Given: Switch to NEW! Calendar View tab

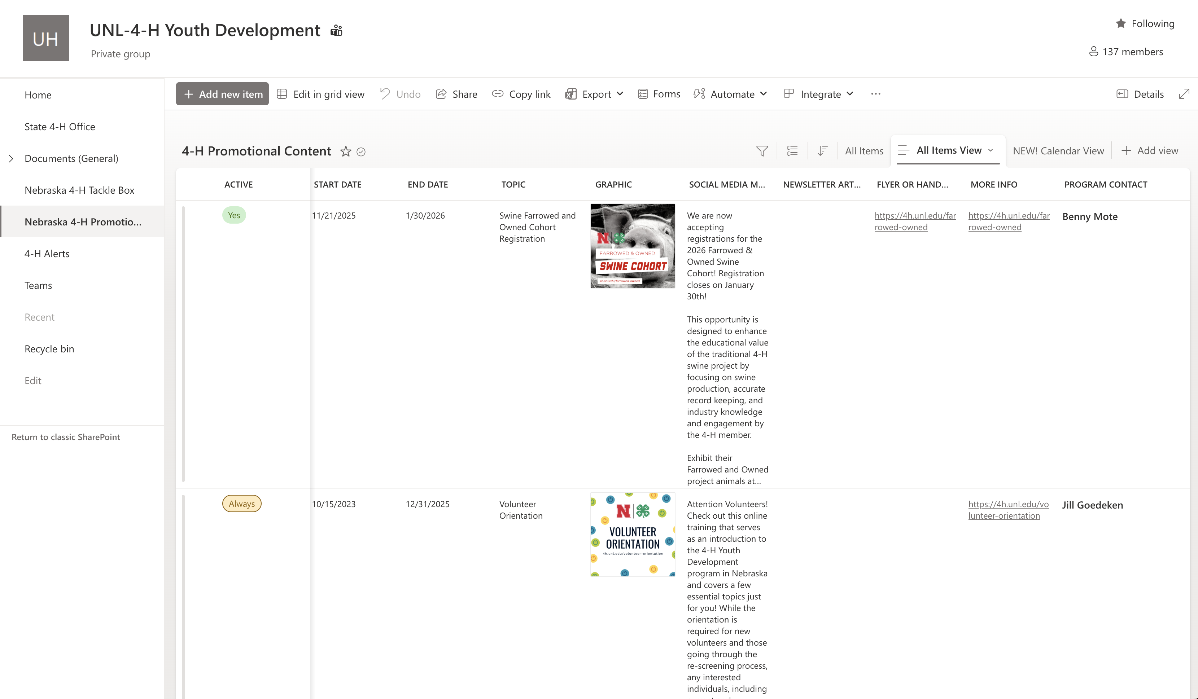Looking at the screenshot, I should [x=1058, y=151].
